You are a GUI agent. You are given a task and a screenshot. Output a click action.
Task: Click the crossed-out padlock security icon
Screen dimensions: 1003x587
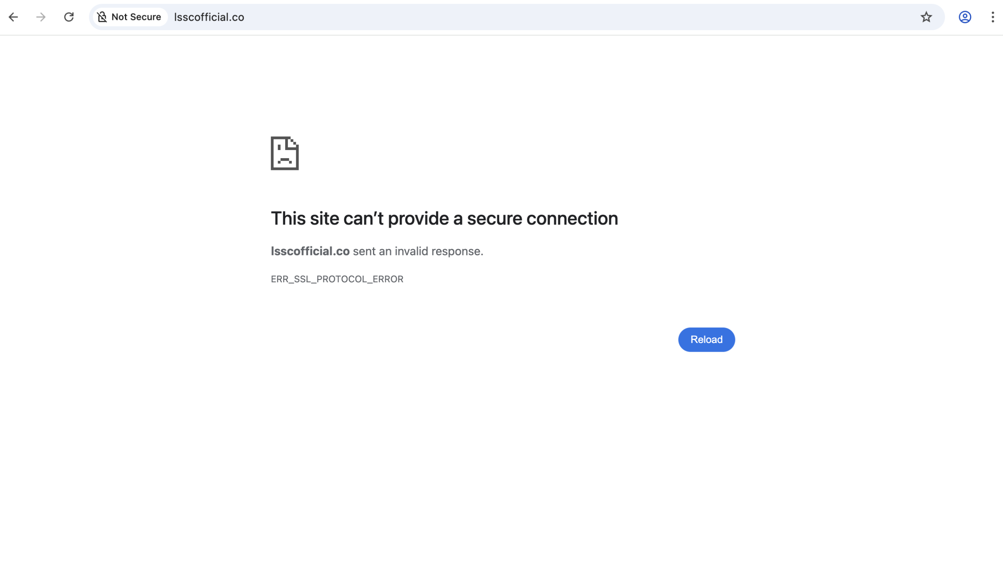click(103, 17)
